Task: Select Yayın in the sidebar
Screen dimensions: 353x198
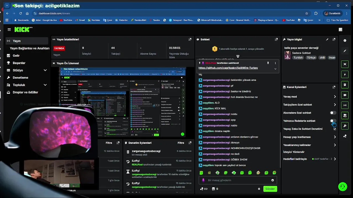Action: tap(27, 41)
